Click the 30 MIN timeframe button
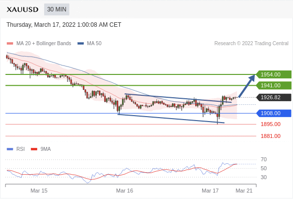The width and height of the screenshot is (293, 199). click(x=57, y=9)
